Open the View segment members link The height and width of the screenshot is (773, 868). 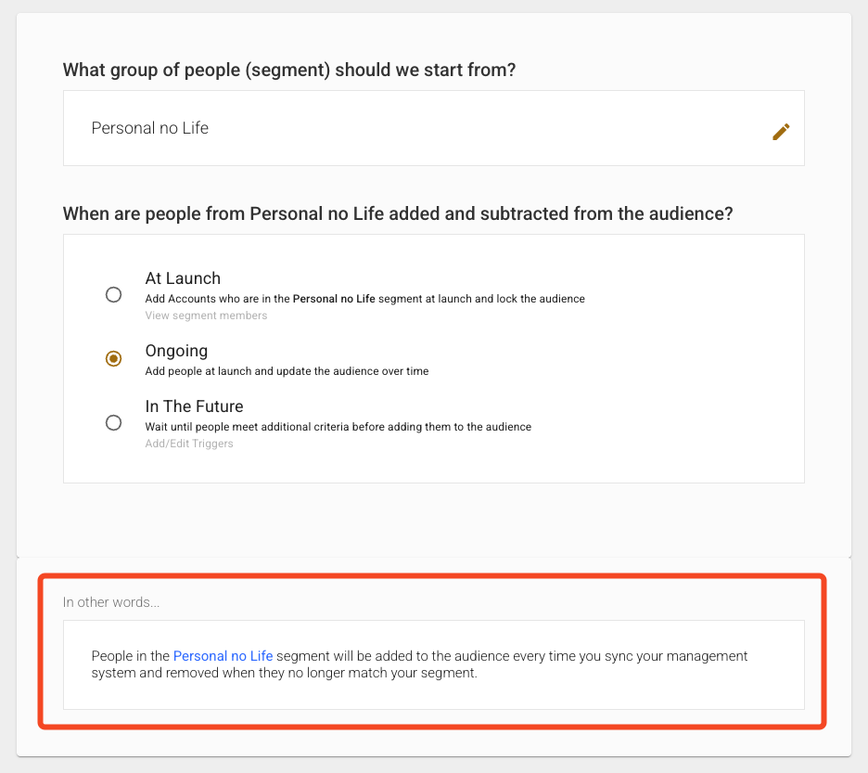[x=206, y=316]
